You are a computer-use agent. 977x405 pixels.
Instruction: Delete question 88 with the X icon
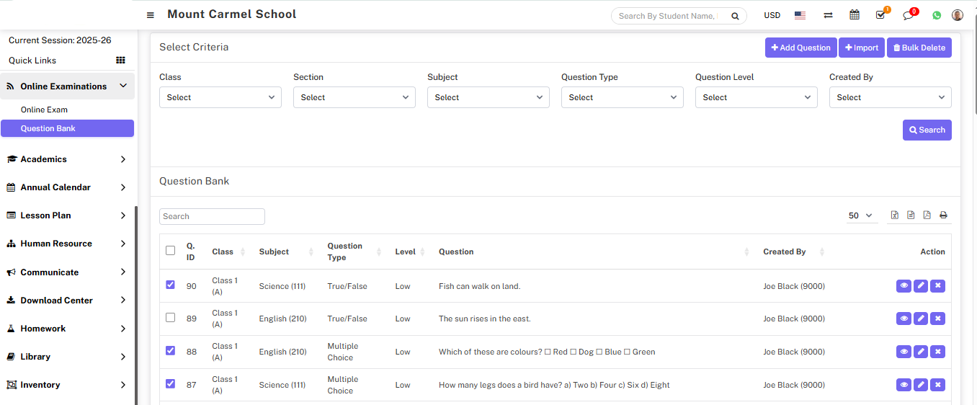937,352
